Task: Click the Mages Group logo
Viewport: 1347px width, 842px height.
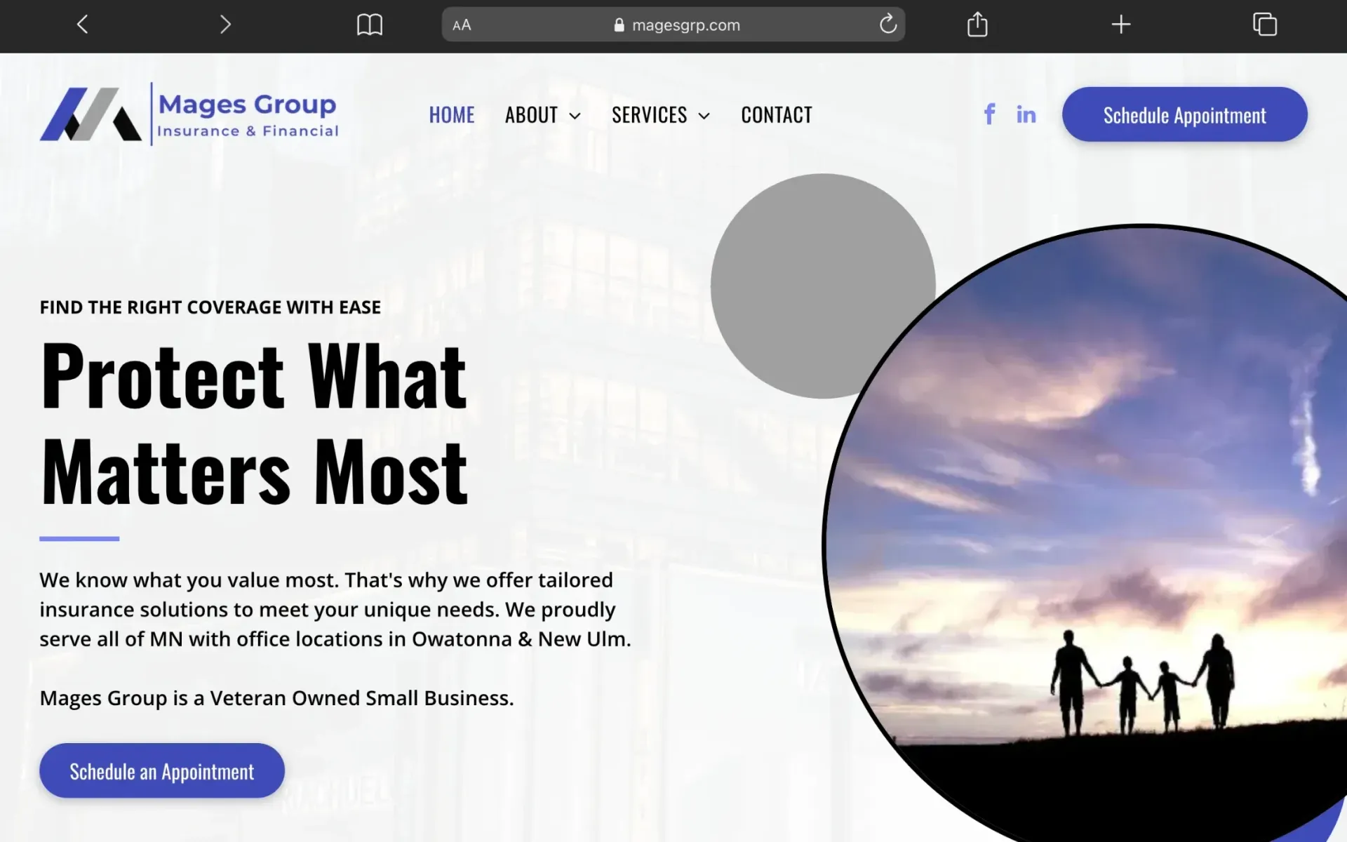Action: [x=189, y=114]
